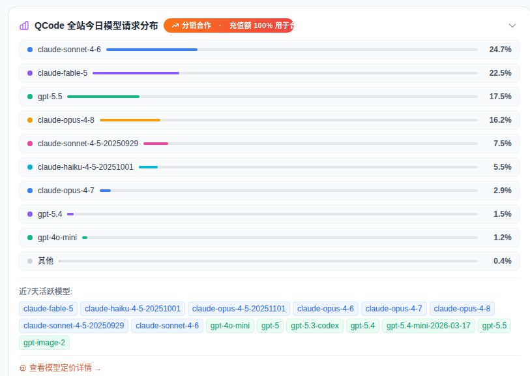Click the 0.4% percentage value
Screen dimensions: 530x376
[502, 261]
